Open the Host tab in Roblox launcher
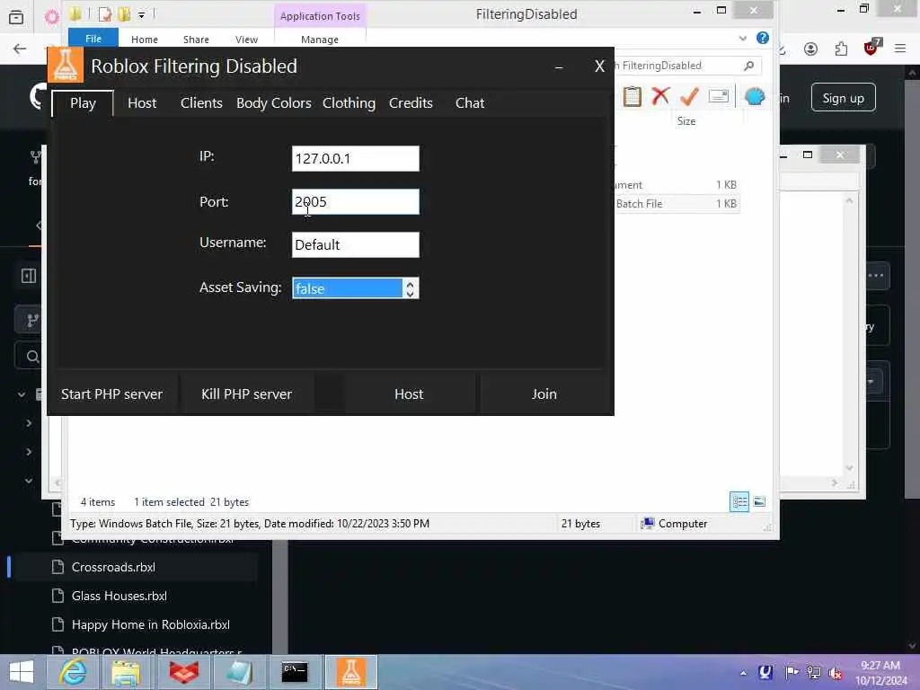 [x=142, y=103]
